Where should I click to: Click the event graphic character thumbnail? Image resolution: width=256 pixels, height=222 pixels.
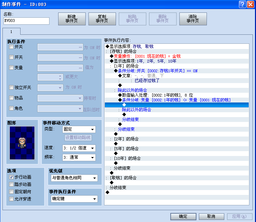22,143
